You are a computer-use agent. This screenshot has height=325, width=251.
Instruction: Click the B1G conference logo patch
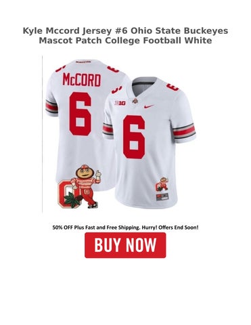pyautogui.click(x=120, y=104)
